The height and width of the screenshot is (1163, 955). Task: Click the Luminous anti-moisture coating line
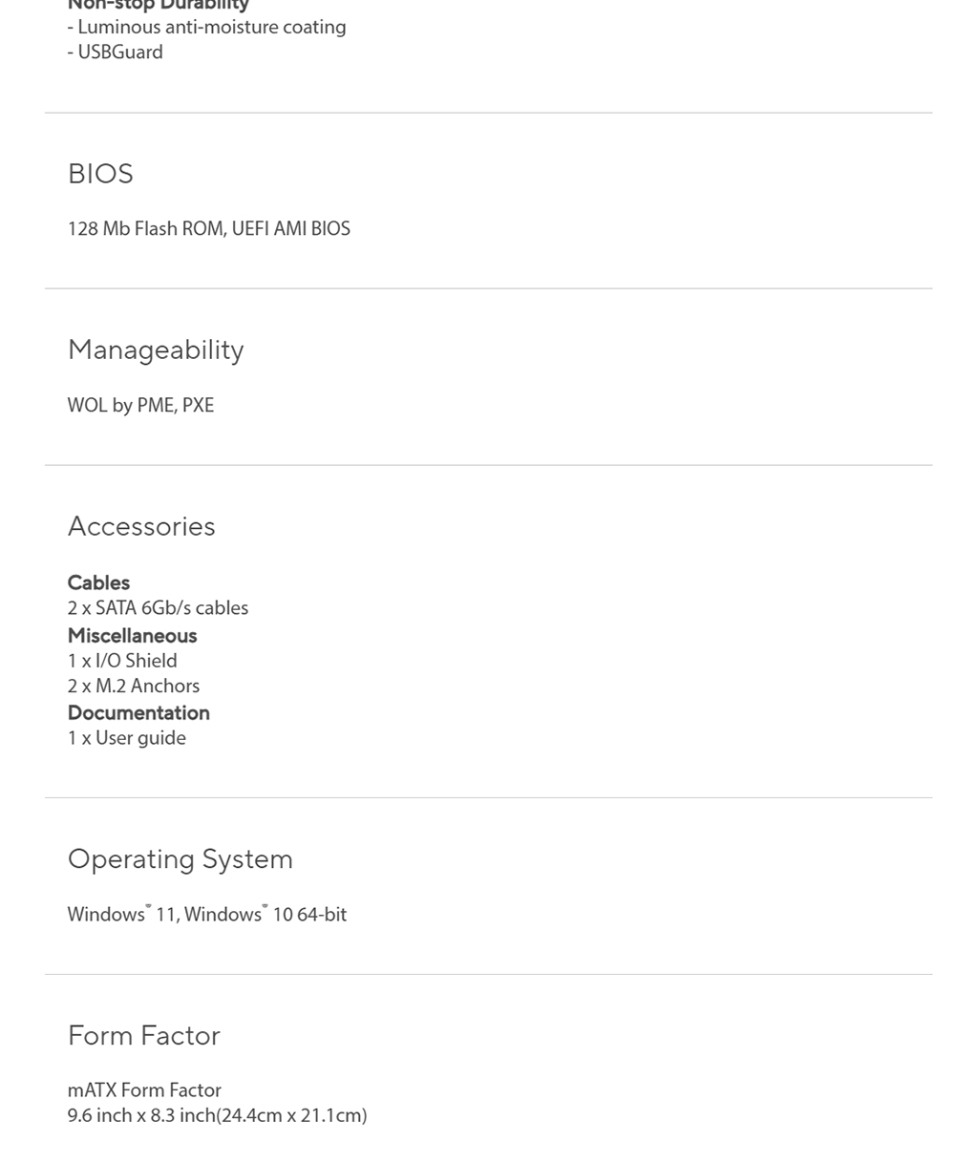point(207,27)
